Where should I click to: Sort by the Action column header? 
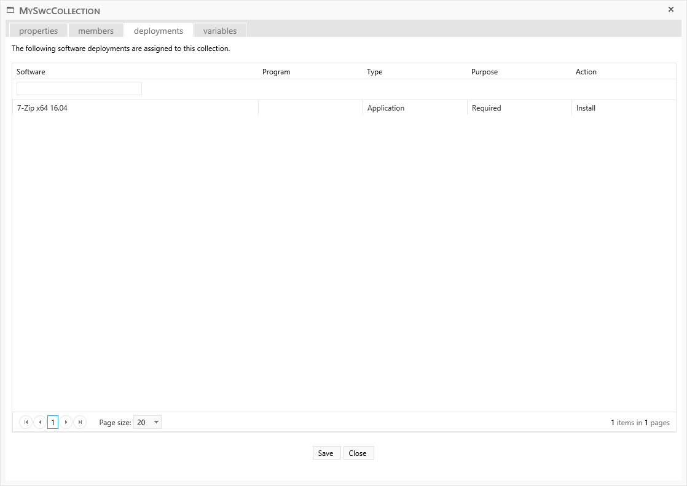coord(586,72)
